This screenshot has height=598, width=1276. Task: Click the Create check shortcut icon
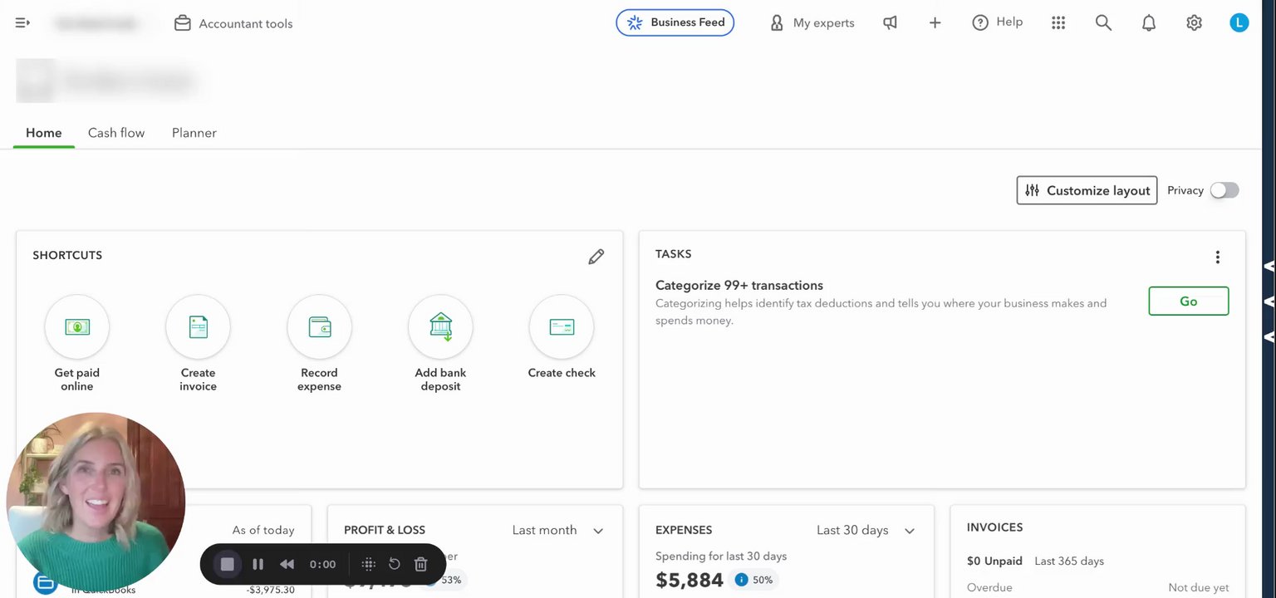562,327
